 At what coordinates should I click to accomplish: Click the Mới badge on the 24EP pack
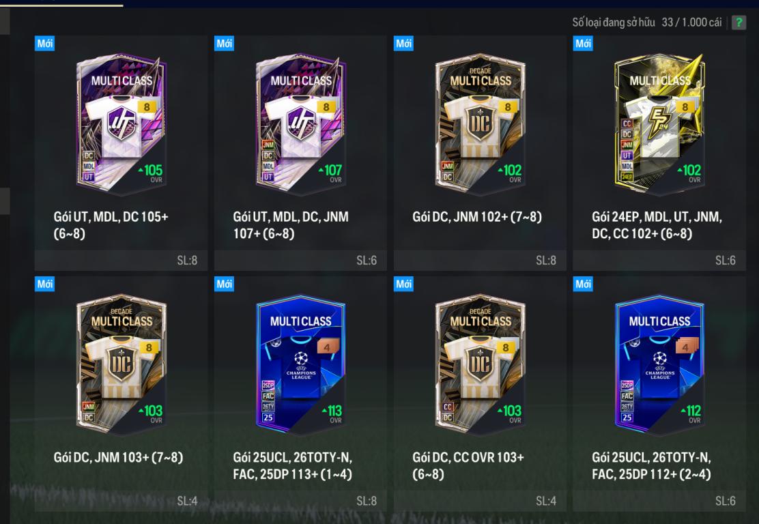point(583,44)
